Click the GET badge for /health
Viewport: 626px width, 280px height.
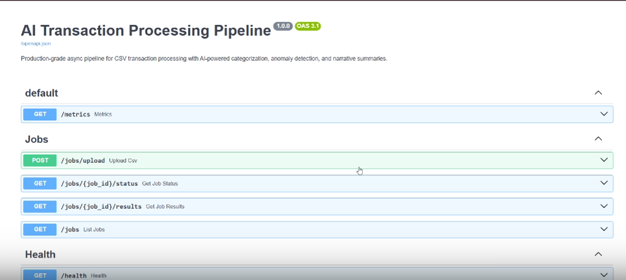point(40,275)
